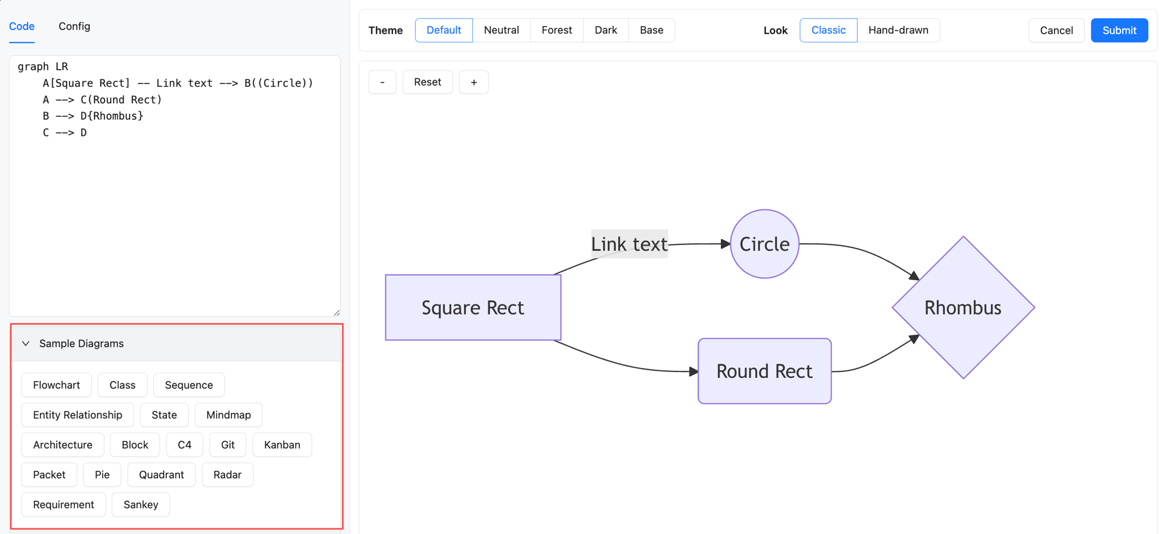The image size is (1165, 534).
Task: Zoom in using the plus button
Action: click(x=473, y=82)
